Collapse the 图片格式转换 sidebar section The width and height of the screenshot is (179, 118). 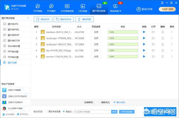click(x=28, y=18)
